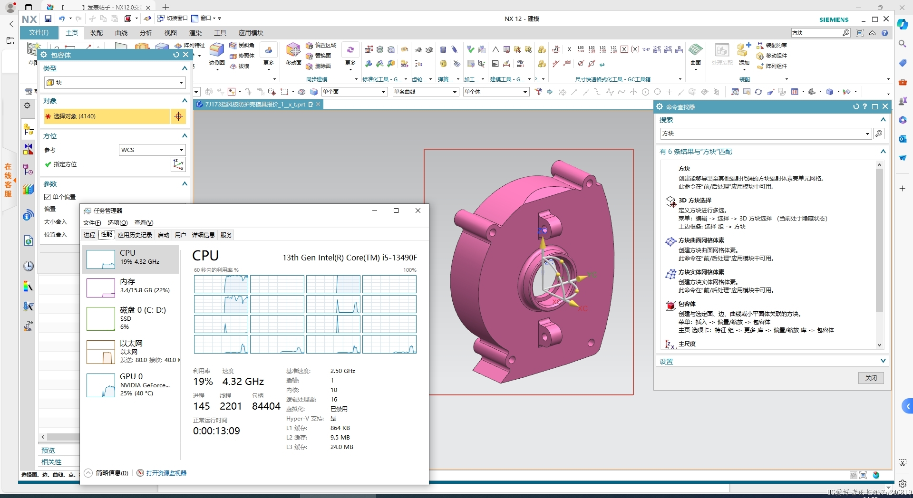Image resolution: width=913 pixels, height=498 pixels.
Task: Click the crosshair select-object icon in 包容体 dialog
Action: [178, 116]
